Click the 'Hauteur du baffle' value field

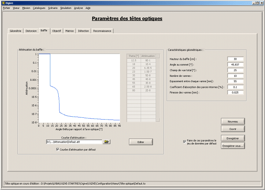click(x=235, y=59)
